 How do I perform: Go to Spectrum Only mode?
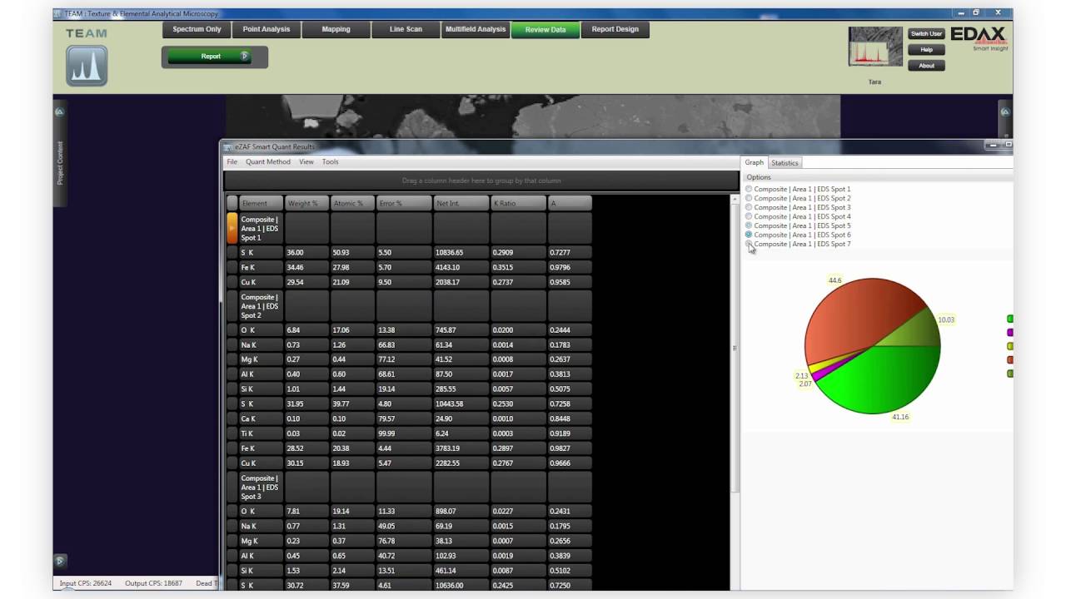click(x=197, y=29)
